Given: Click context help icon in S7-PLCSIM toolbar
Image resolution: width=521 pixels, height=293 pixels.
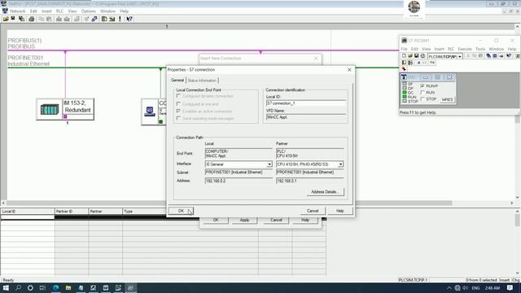Looking at the screenshot, I should point(509,56).
